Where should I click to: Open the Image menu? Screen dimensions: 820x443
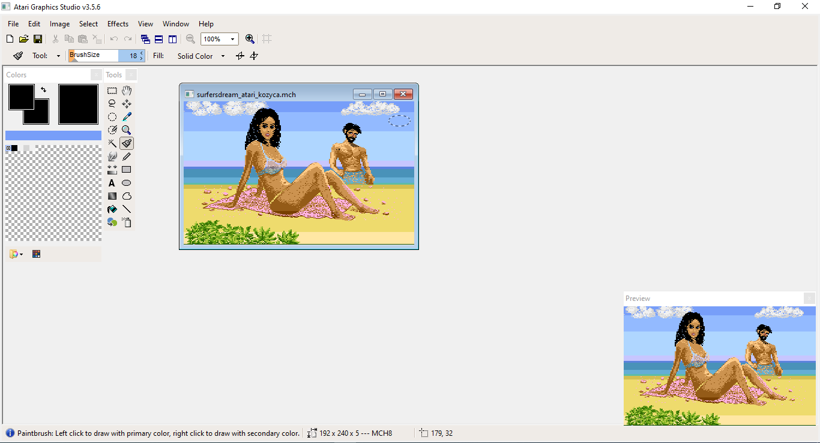pos(59,24)
